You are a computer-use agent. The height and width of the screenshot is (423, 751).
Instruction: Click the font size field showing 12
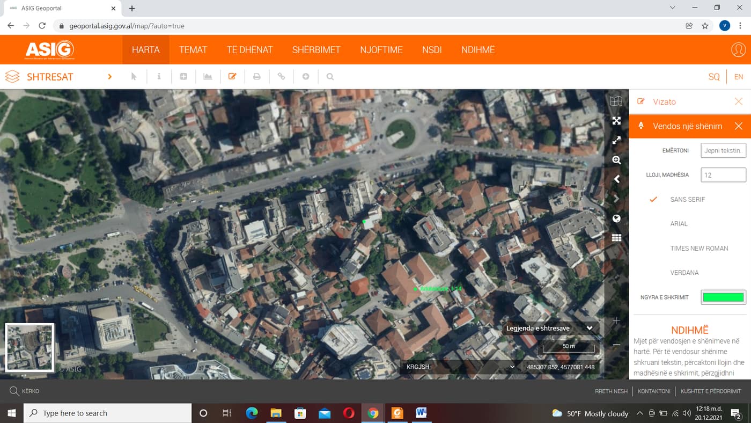pos(723,175)
